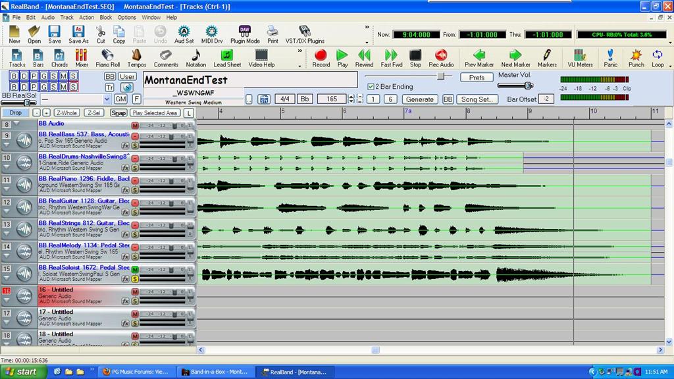This screenshot has height=379, width=674.
Task: Open MIDI Drv driver settings
Action: tap(211, 34)
